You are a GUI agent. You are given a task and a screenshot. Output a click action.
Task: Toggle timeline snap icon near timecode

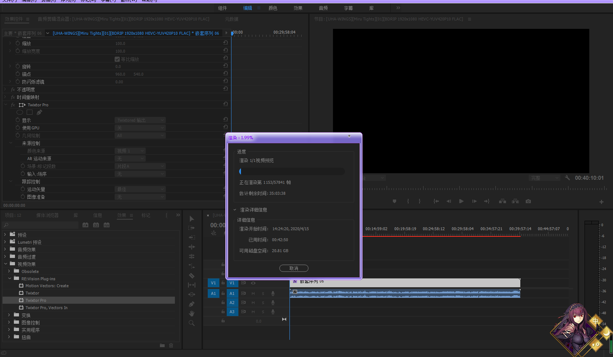214,233
